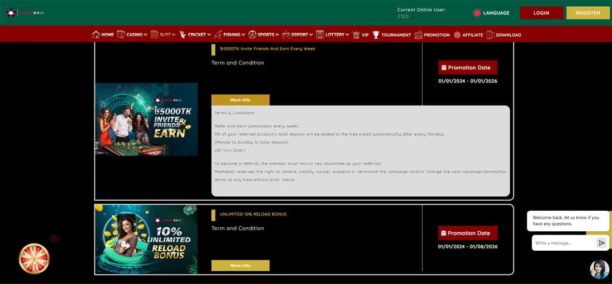Click the VIP crown icon
The height and width of the screenshot is (284, 612).
pyautogui.click(x=356, y=34)
